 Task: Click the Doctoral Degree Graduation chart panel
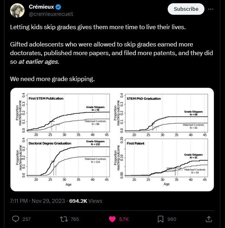(x=63, y=161)
